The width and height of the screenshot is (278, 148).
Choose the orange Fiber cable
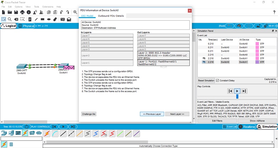coord(79,134)
